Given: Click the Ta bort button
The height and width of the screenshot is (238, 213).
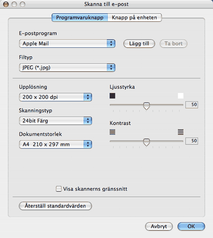Looking at the screenshot, I should pos(173,43).
